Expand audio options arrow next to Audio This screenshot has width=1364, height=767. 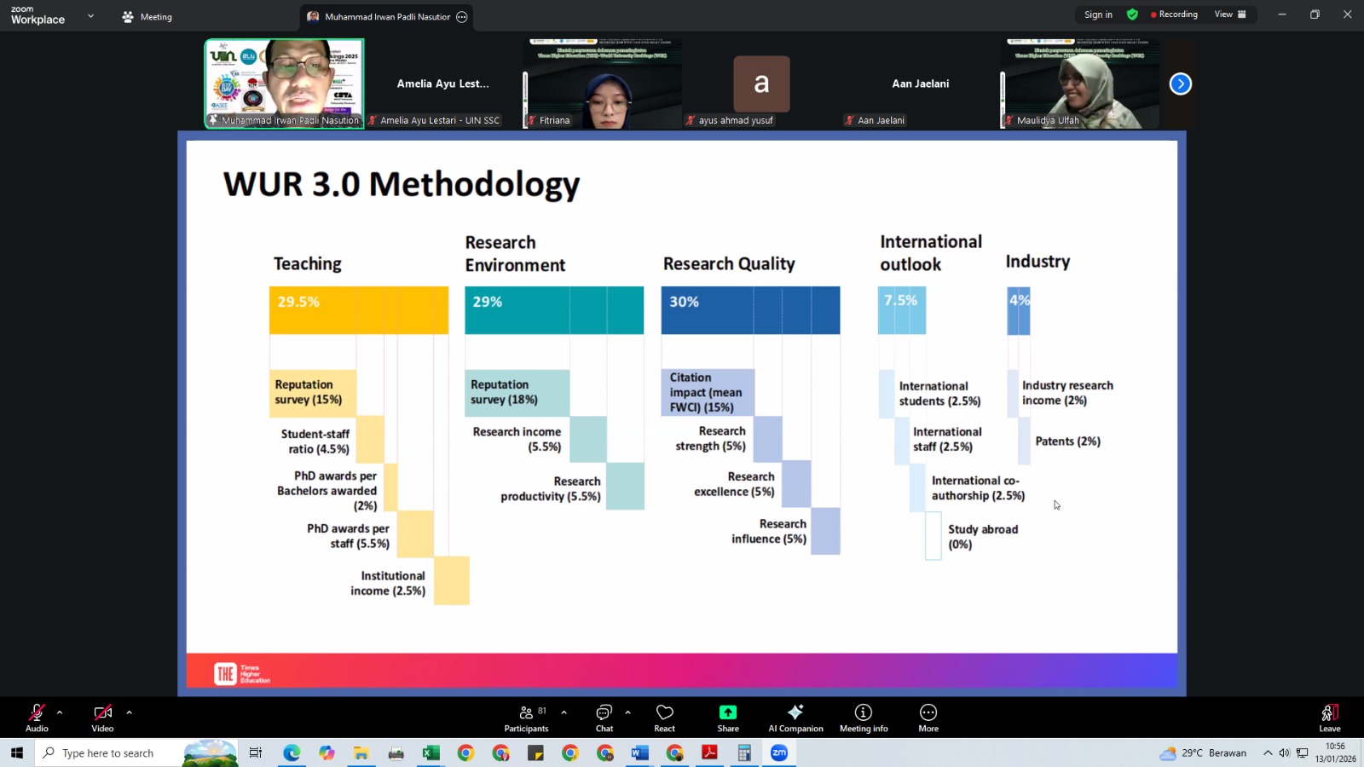60,712
